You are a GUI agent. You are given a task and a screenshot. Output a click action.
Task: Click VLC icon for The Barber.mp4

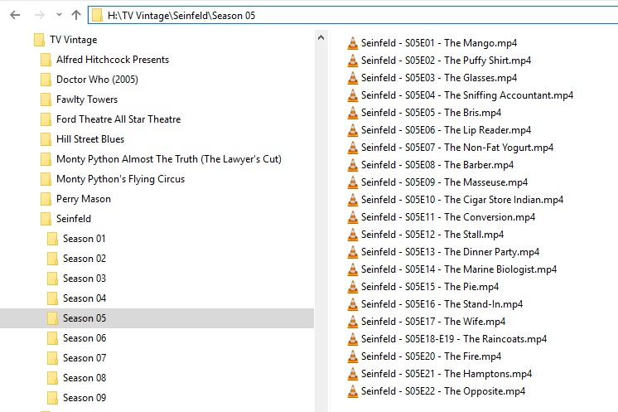coord(353,165)
